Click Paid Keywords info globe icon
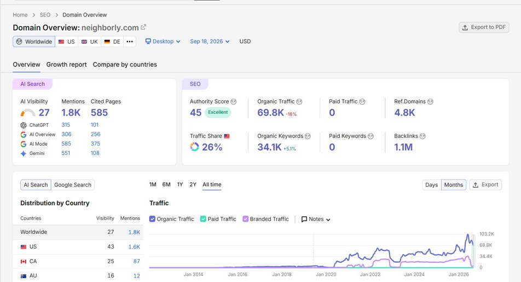Image resolution: width=521 pixels, height=282 pixels. (371, 136)
